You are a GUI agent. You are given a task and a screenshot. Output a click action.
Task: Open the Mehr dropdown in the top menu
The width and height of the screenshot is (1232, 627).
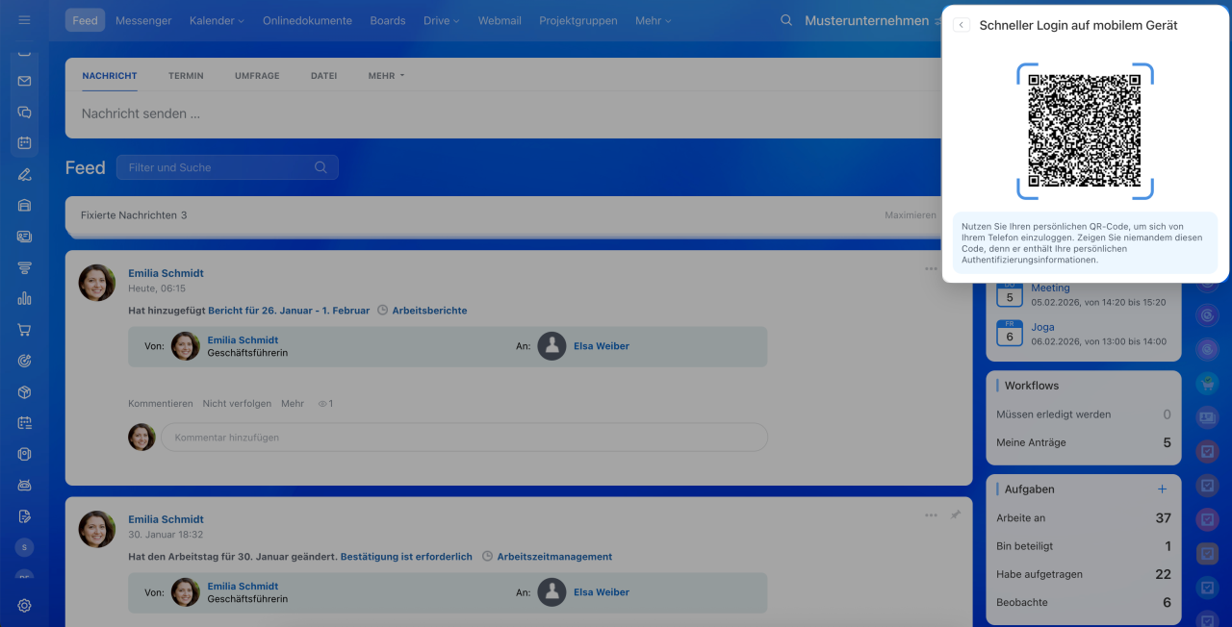[654, 20]
